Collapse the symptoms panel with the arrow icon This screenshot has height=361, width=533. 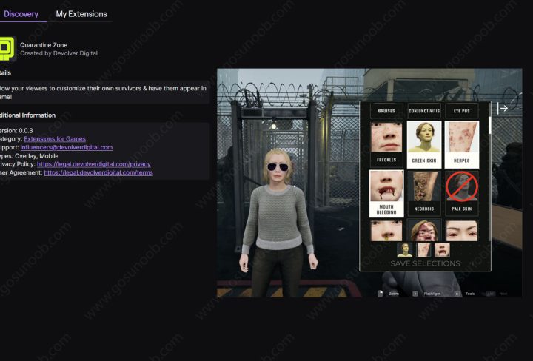[x=503, y=108]
